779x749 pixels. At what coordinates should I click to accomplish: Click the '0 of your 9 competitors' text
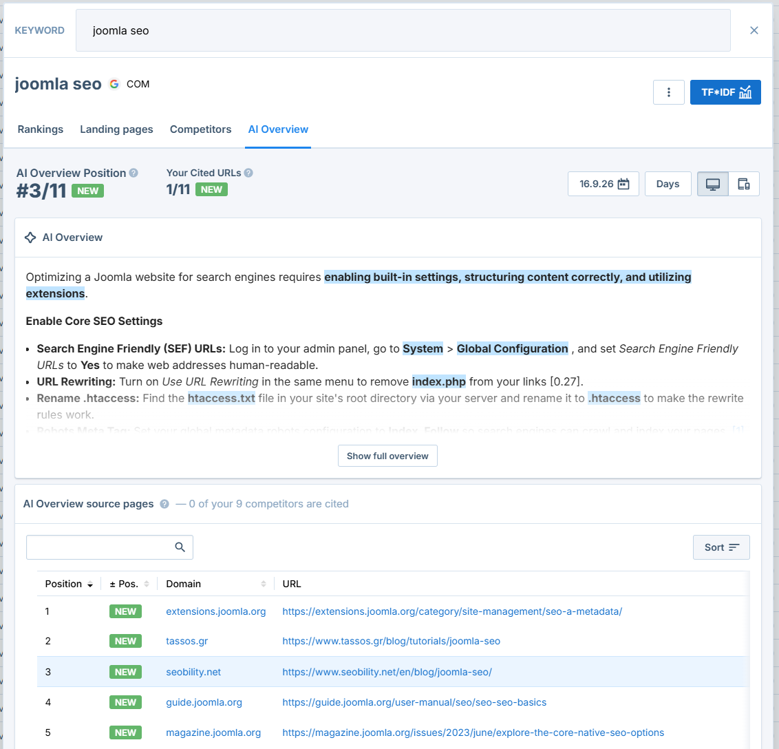[x=269, y=504]
